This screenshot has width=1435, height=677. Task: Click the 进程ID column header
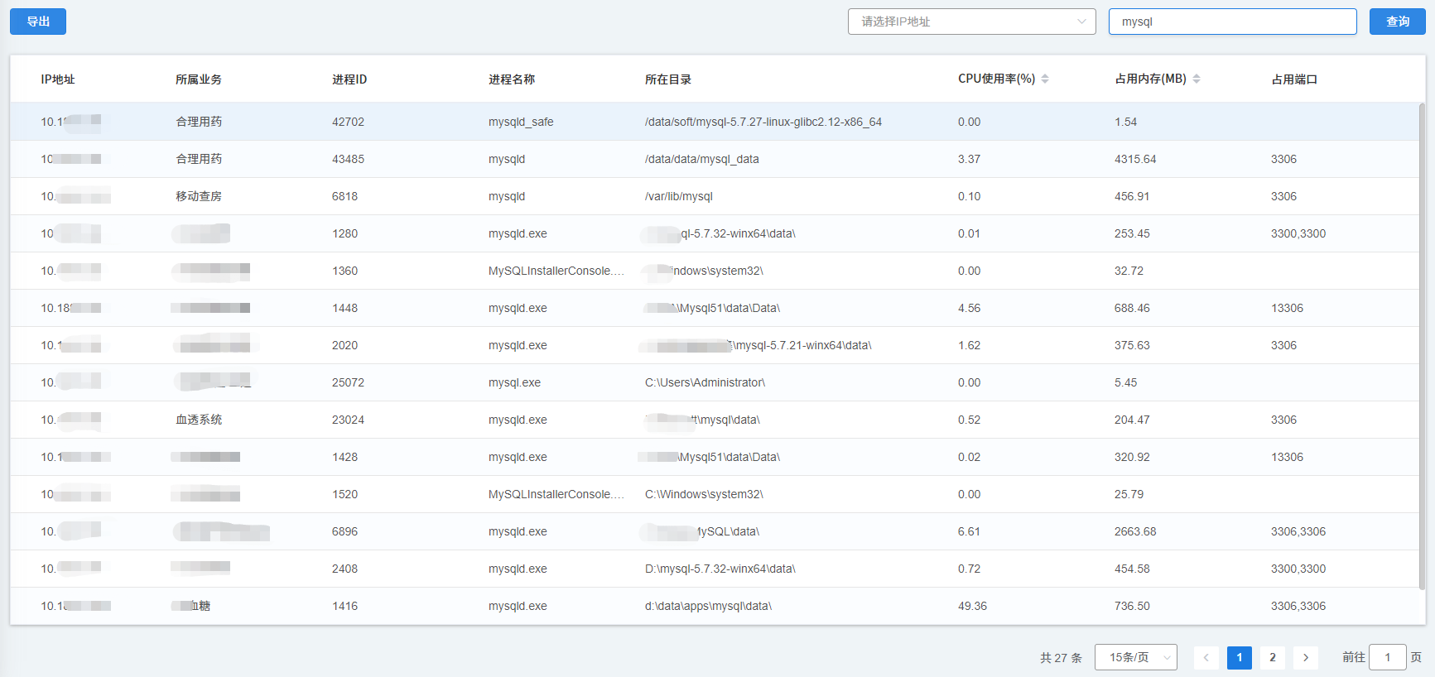(349, 79)
